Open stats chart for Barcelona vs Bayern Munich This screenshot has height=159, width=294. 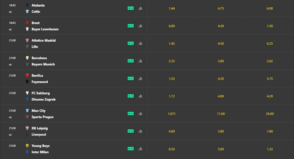(x=140, y=61)
